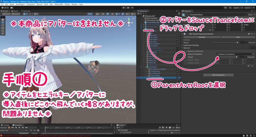Disable the VRC Parent Constraint component checkbox
The width and height of the screenshot is (256, 137).
(x=187, y=34)
